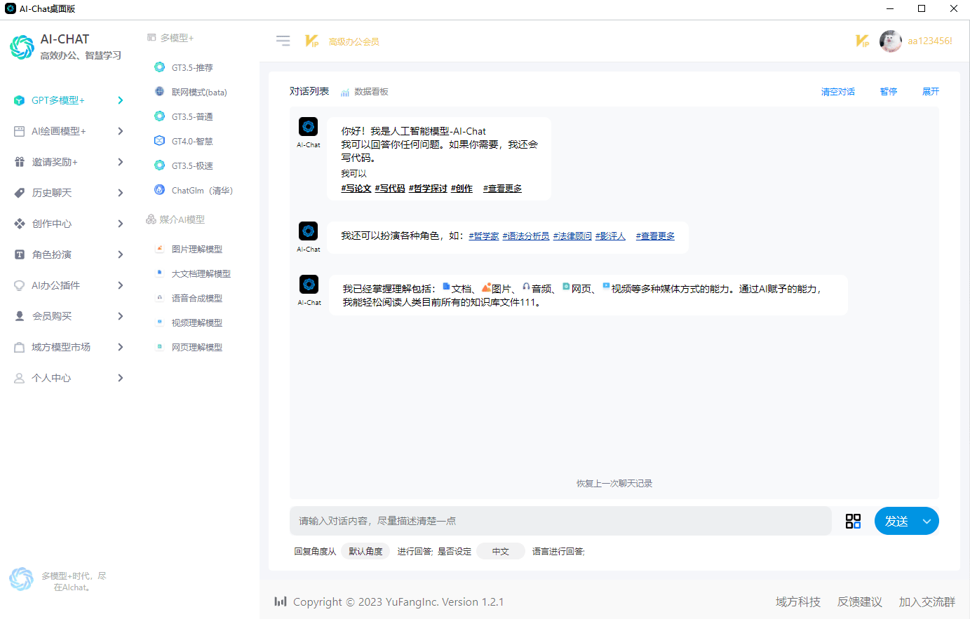Click the footer bar-chart icon near Copyright
970x619 pixels.
click(281, 601)
